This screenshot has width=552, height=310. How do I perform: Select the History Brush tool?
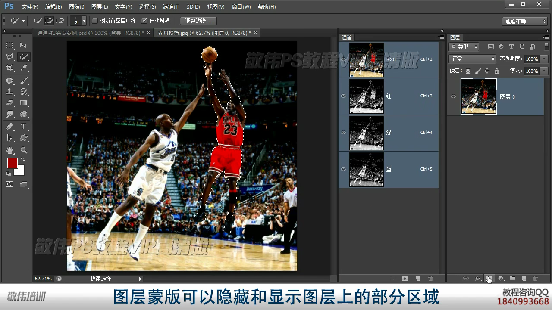[24, 92]
